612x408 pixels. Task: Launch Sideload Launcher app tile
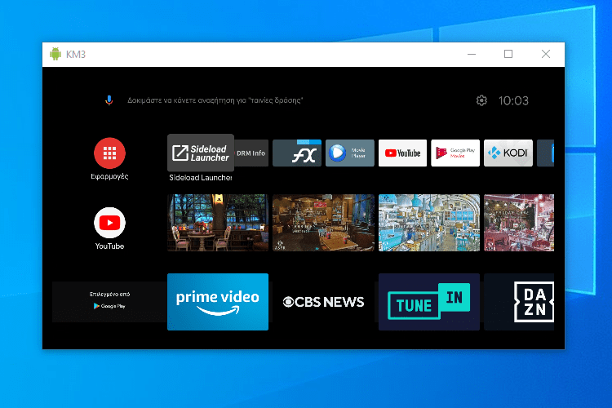201,153
